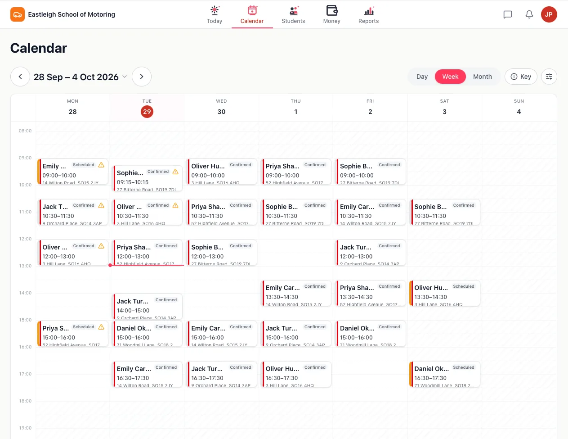Viewport: 568px width, 439px height.
Task: Open Daniel Ok... Saturday 16:30–17:30 scheduled lesson
Action: pos(445,374)
